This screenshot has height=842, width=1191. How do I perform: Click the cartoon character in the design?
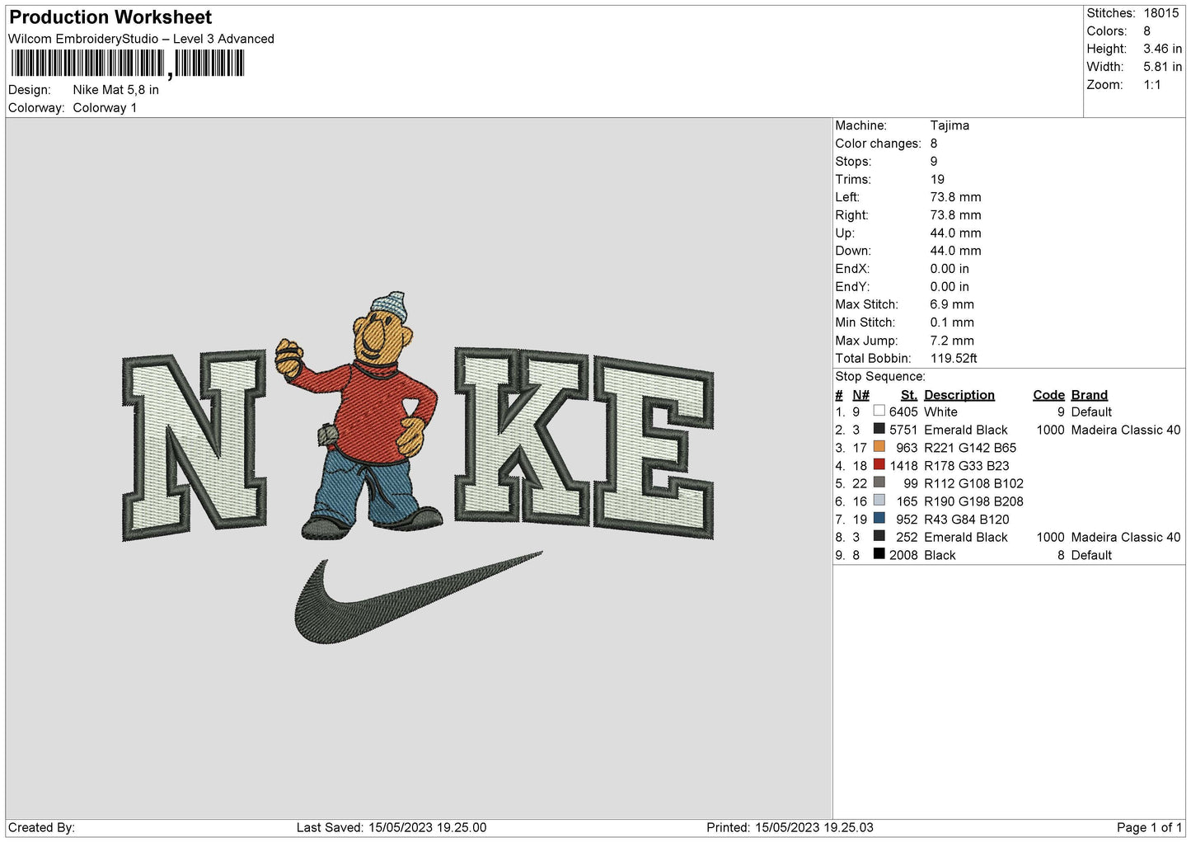coord(360,416)
